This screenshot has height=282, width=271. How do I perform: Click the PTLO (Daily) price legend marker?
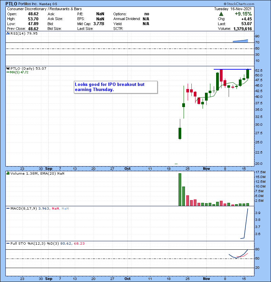[x=7, y=68]
